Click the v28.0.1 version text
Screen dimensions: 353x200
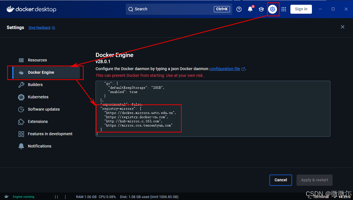pos(103,62)
